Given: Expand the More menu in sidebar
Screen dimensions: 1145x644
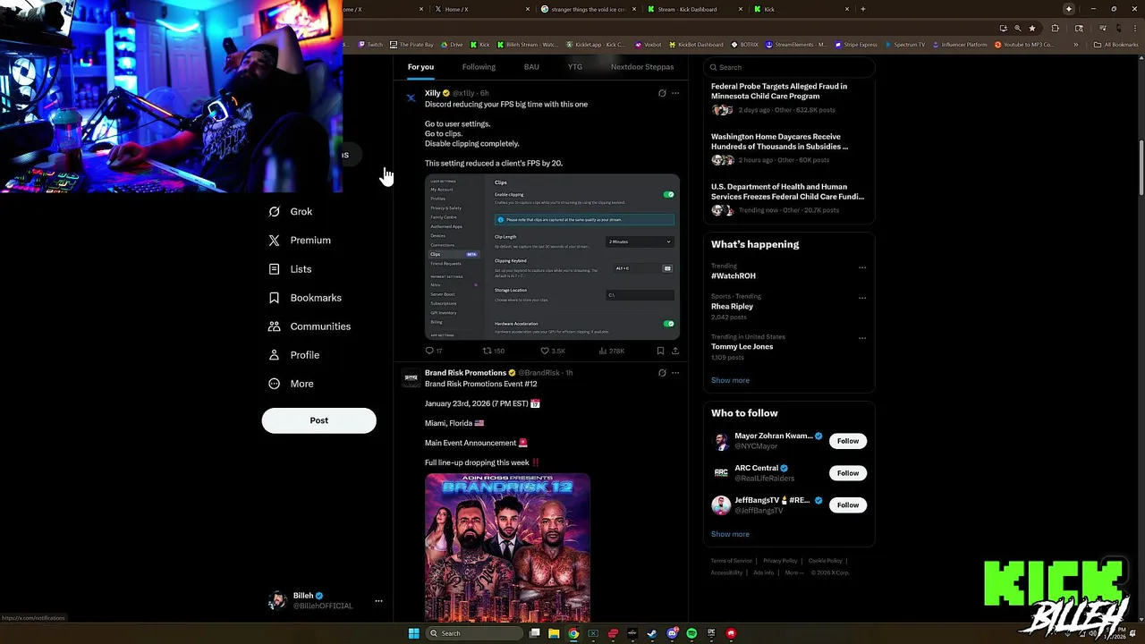Looking at the screenshot, I should [291, 384].
